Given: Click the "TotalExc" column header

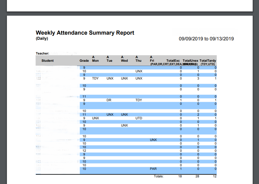Looking at the screenshot, I should point(173,61).
